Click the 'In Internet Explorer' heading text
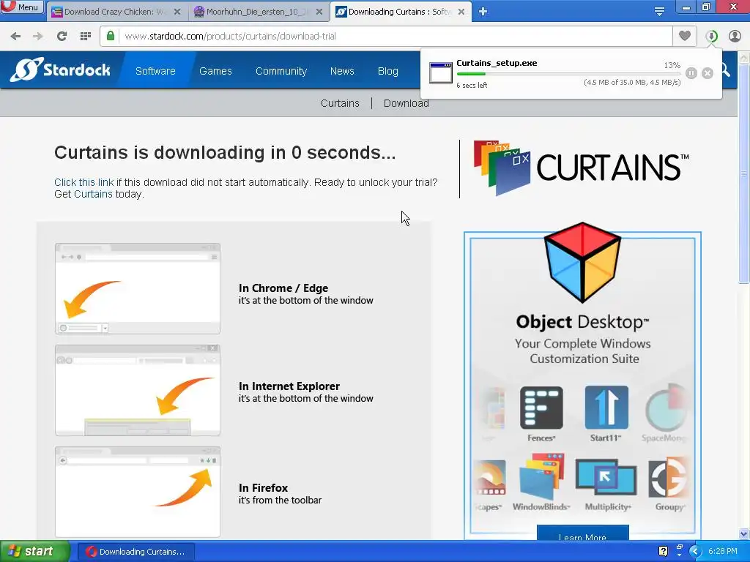Screen dimensions: 750x562 coord(289,386)
